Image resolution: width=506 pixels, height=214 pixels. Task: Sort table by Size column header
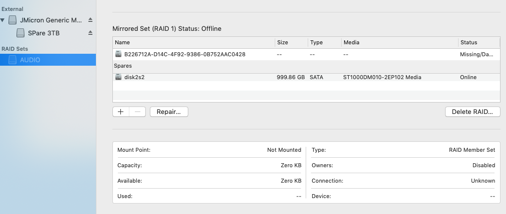(290, 43)
